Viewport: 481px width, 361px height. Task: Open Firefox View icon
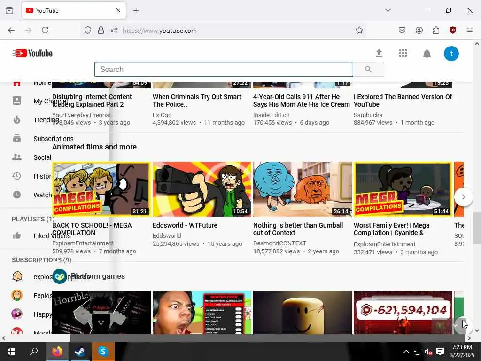coord(9,10)
